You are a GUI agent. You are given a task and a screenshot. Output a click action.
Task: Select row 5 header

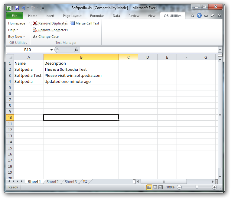click(10, 88)
